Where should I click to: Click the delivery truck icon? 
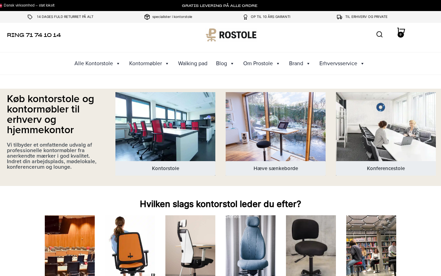340,17
